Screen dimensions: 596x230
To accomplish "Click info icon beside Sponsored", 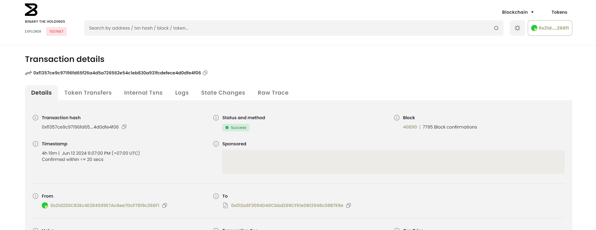I will click(x=216, y=144).
